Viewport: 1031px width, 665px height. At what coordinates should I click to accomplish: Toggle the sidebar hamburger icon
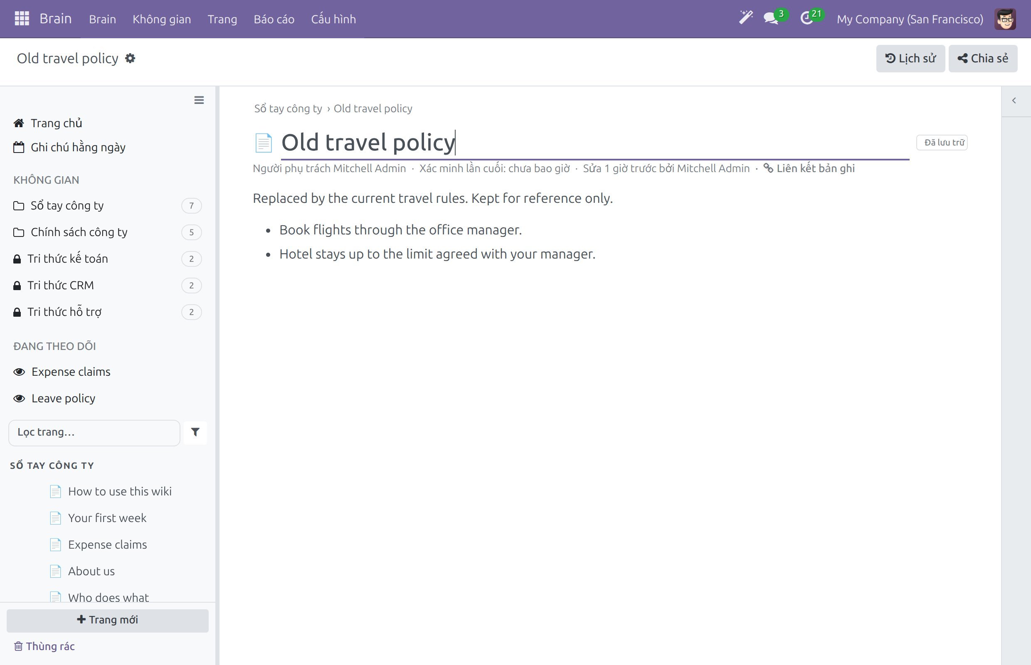tap(199, 100)
